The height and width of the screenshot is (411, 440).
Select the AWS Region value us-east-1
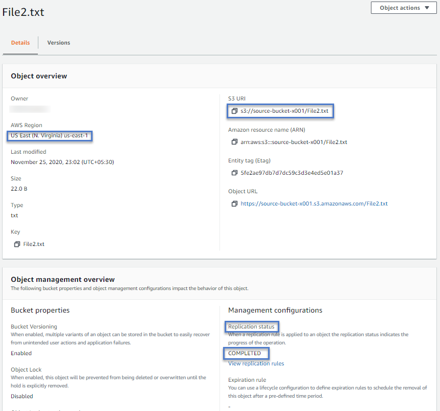point(49,135)
